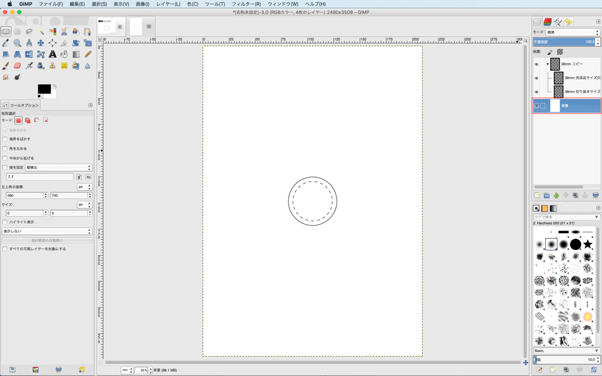The width and height of the screenshot is (602, 376).
Task: Select the Fuzzy Select magic wand tool
Action: (41, 32)
